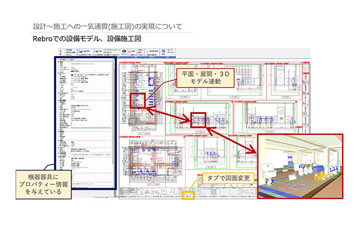This screenshot has width=360, height=225.
Task: Collapse the third property section expander
Action: point(59,93)
